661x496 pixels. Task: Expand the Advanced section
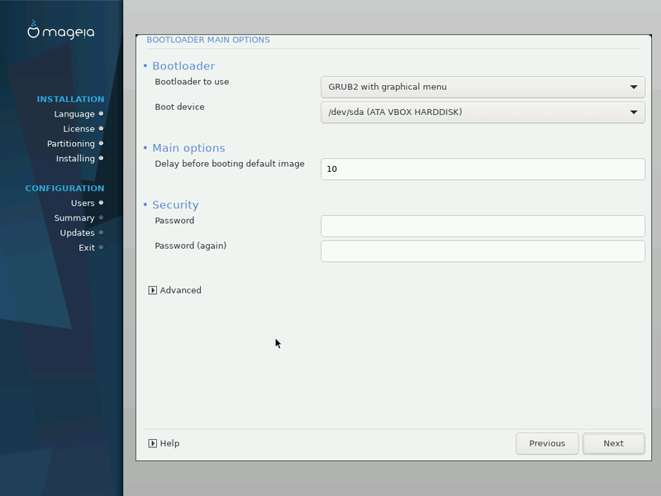coord(174,290)
